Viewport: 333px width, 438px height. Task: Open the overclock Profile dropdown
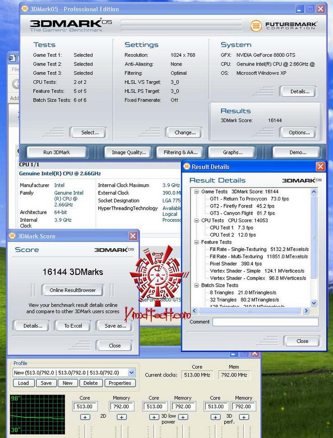point(131,372)
